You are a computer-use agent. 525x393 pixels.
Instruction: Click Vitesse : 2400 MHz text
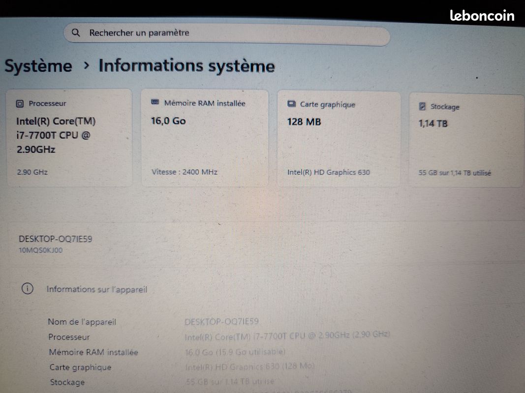coord(185,172)
